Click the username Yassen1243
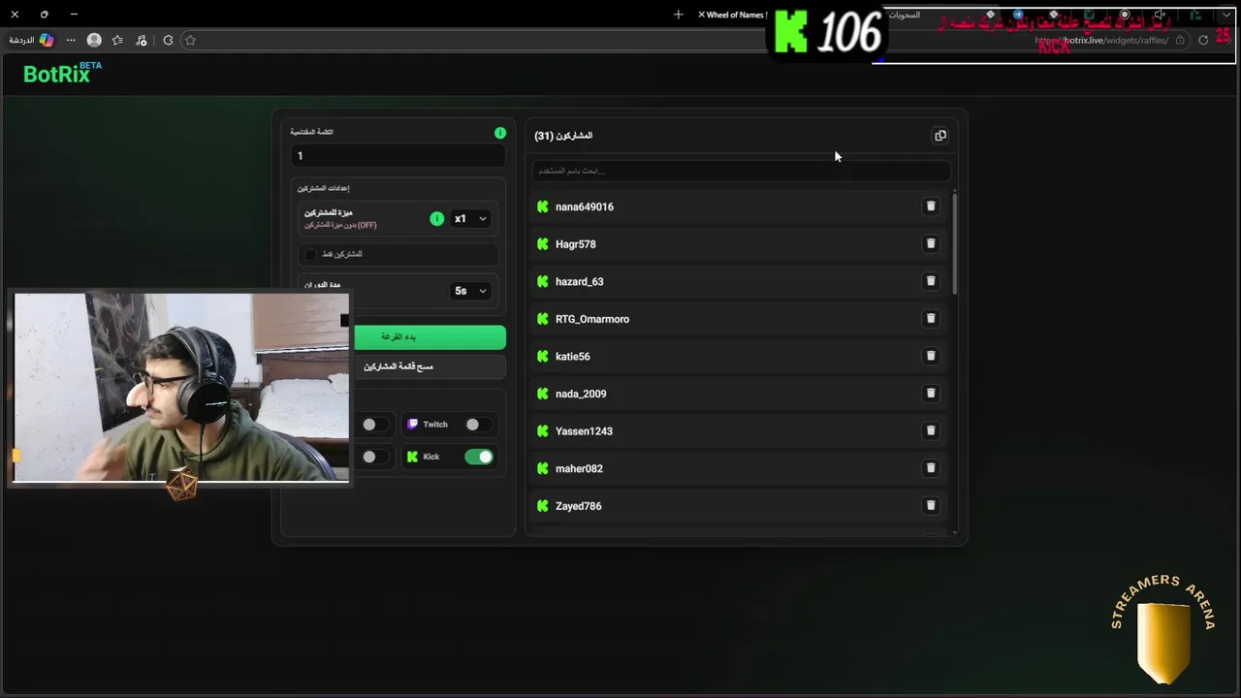Viewport: 1241px width, 698px height. [x=584, y=430]
